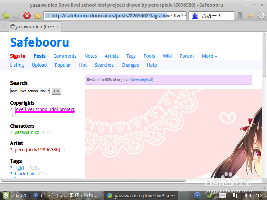Expand the More » menu

tap(209, 56)
